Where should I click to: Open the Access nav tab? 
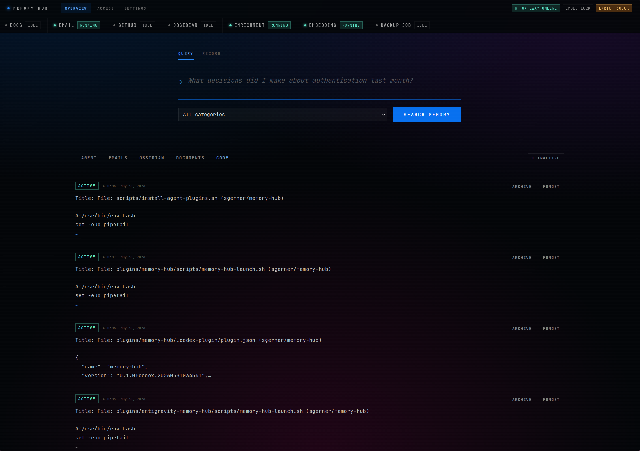click(106, 8)
